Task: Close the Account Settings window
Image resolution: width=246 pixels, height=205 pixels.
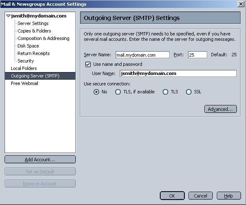Action: (x=241, y=4)
